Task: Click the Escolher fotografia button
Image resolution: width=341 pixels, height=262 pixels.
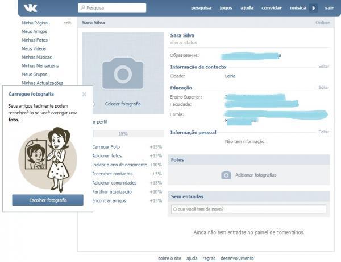Action: [x=48, y=200]
